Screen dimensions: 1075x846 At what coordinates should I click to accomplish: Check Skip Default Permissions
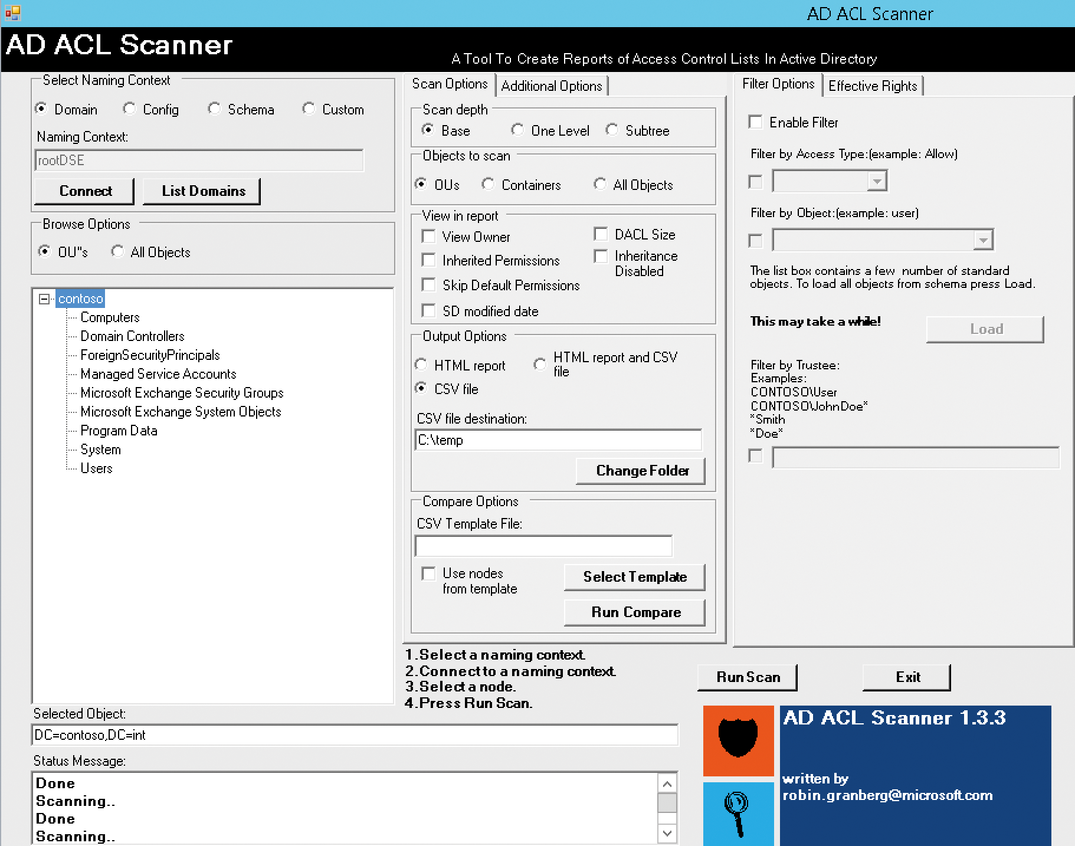[429, 285]
